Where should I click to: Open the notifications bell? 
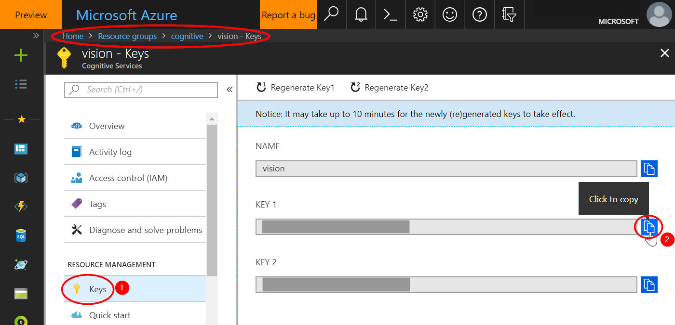click(x=361, y=14)
